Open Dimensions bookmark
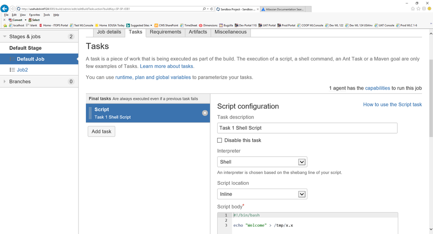The image size is (433, 234). click(208, 26)
